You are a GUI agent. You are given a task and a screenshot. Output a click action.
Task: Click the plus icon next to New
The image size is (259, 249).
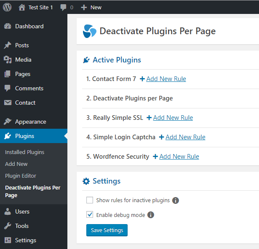click(84, 8)
